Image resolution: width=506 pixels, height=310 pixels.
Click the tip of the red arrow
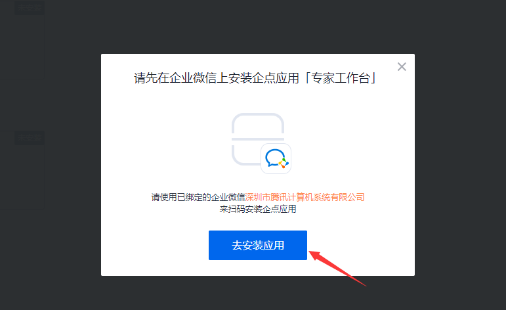pyautogui.click(x=310, y=252)
